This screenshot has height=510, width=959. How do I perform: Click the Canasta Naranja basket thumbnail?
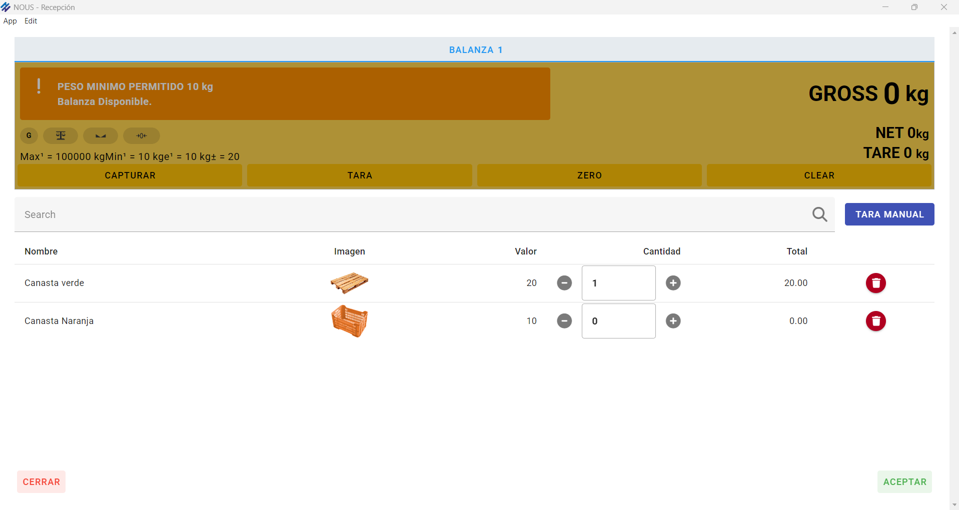coord(349,321)
